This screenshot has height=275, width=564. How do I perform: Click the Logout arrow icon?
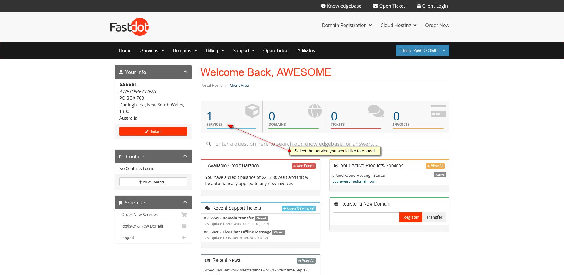pyautogui.click(x=184, y=237)
